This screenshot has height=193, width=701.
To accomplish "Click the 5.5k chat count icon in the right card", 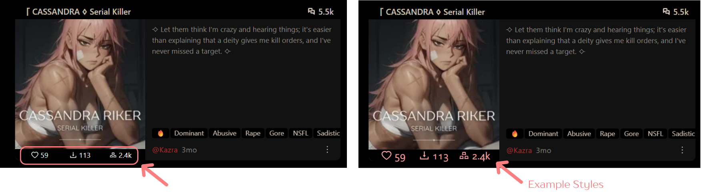I will 666,12.
